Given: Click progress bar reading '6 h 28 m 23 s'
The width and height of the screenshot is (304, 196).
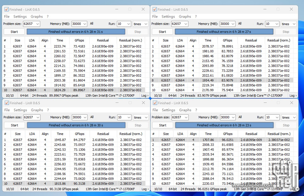Looking at the screenshot, I should 224,125.
